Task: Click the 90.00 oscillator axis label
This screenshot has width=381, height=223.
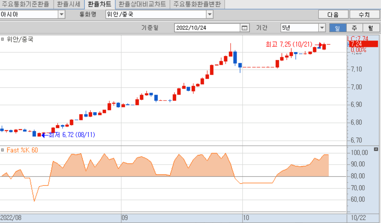Action: pos(358,164)
